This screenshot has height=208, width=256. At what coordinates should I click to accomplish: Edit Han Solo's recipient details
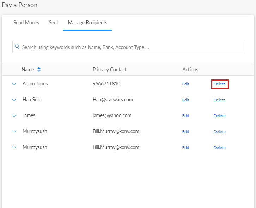coord(185,100)
